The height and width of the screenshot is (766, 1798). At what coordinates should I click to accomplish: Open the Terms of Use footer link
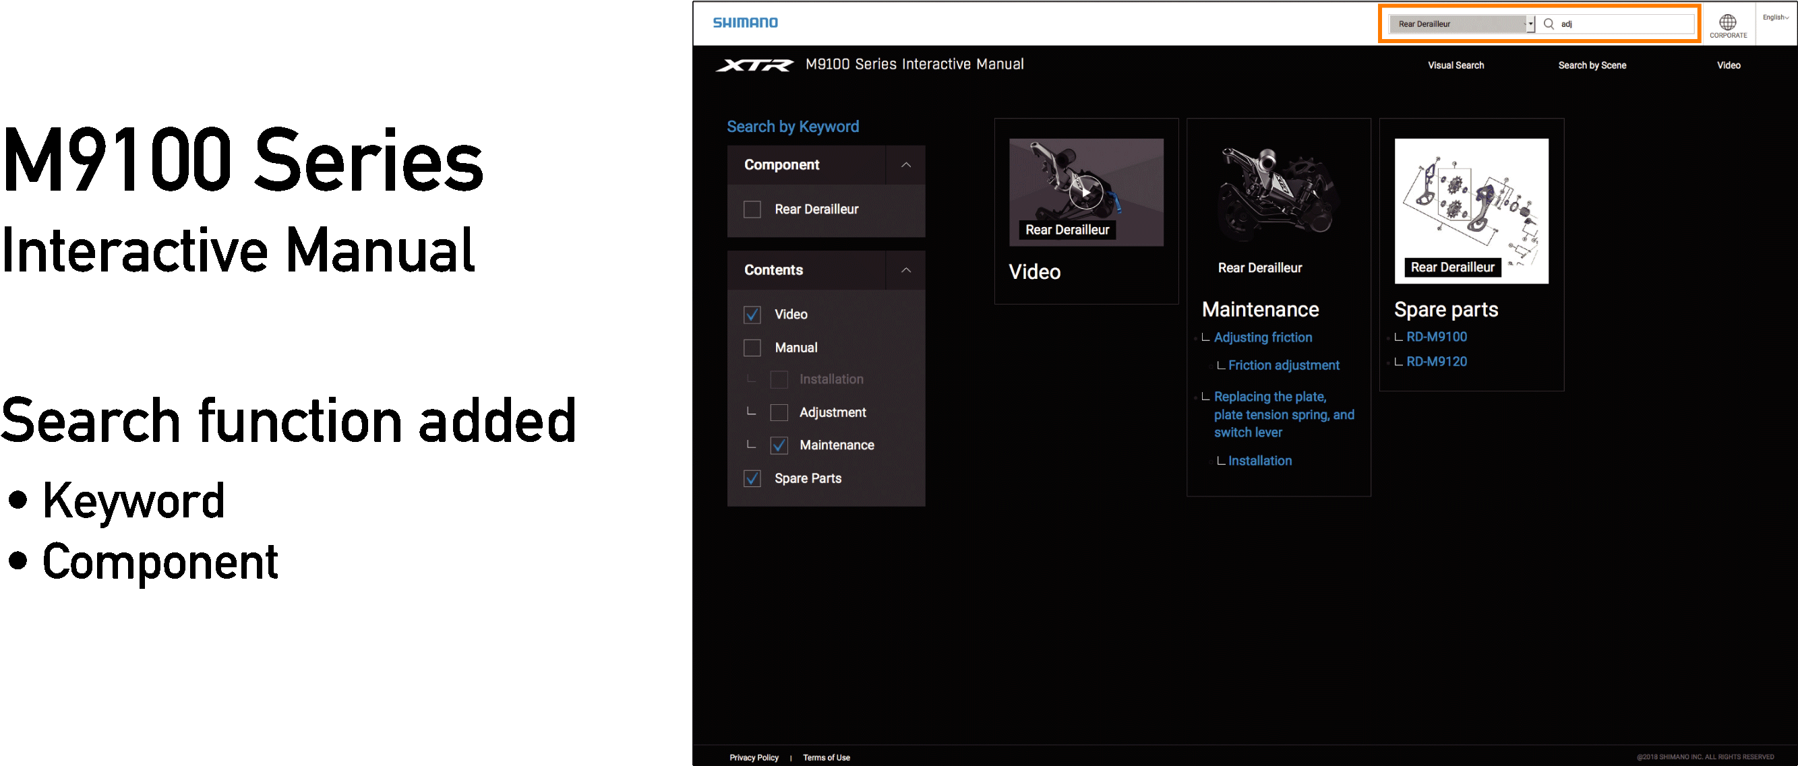click(826, 758)
